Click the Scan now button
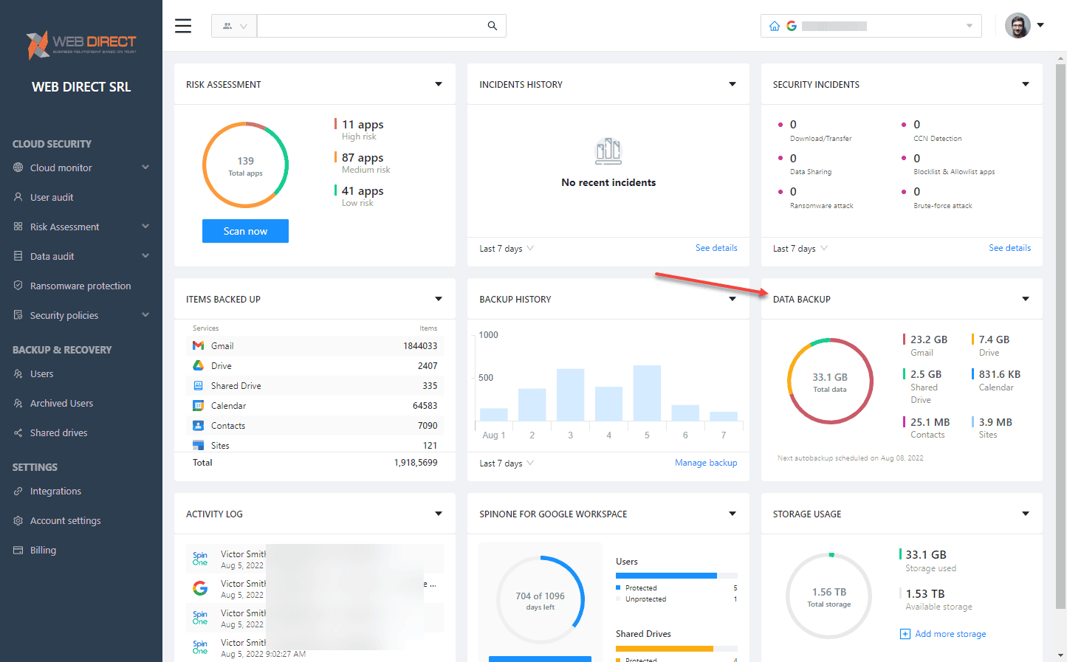1067x662 pixels. point(245,231)
